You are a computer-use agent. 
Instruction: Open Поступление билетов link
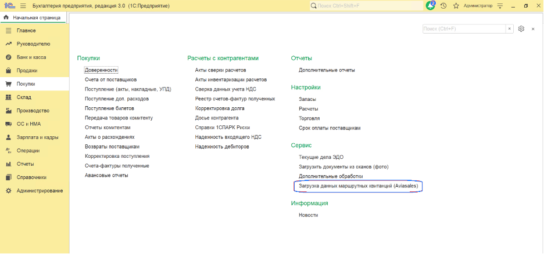(x=109, y=108)
